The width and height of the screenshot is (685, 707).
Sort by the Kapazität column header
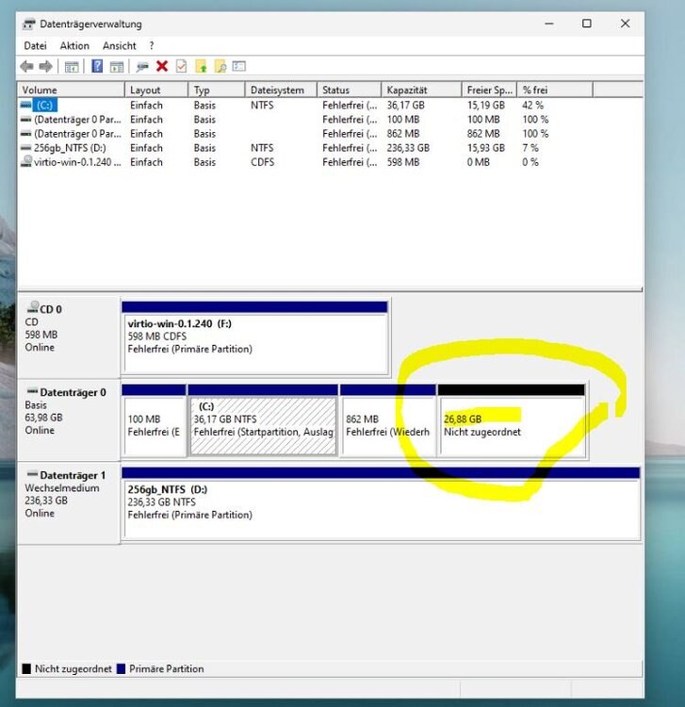click(x=422, y=90)
